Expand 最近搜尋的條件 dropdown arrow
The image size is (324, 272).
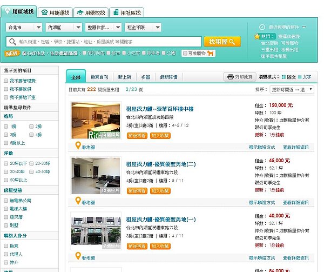coord(303,27)
